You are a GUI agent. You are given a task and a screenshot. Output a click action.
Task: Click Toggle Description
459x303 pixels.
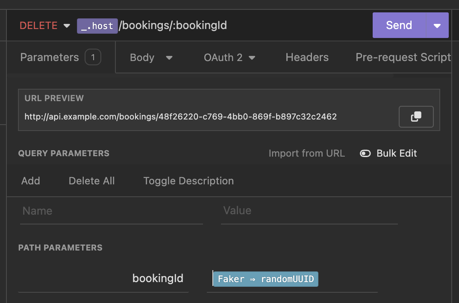[188, 181]
